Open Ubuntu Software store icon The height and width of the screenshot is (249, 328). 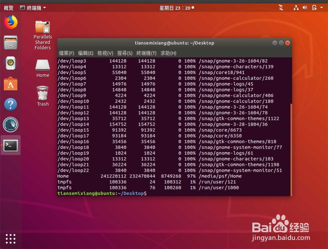[10, 84]
